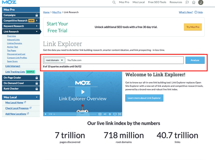Open the root domain dropdown
This screenshot has width=215, height=160.
click(x=55, y=60)
